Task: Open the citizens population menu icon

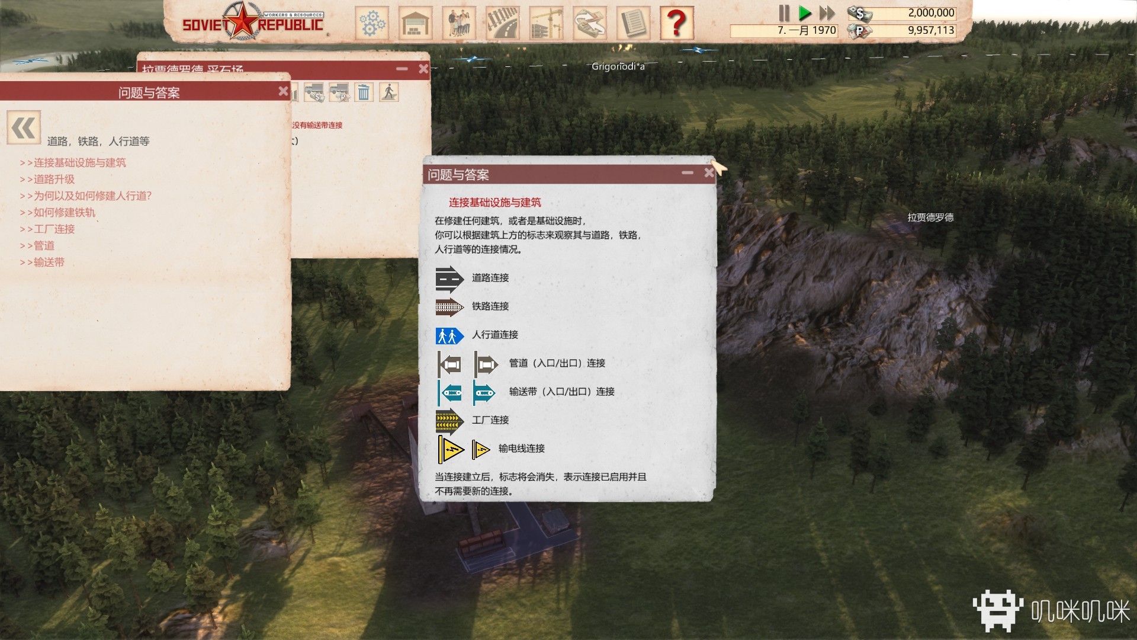Action: point(459,23)
